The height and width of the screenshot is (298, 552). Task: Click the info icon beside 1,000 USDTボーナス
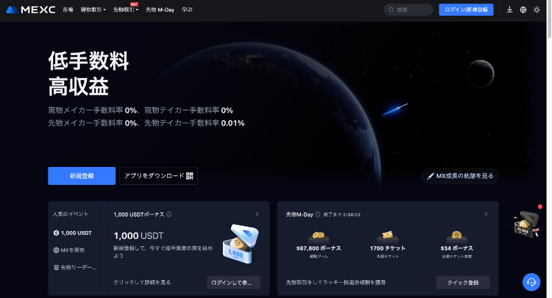169,215
